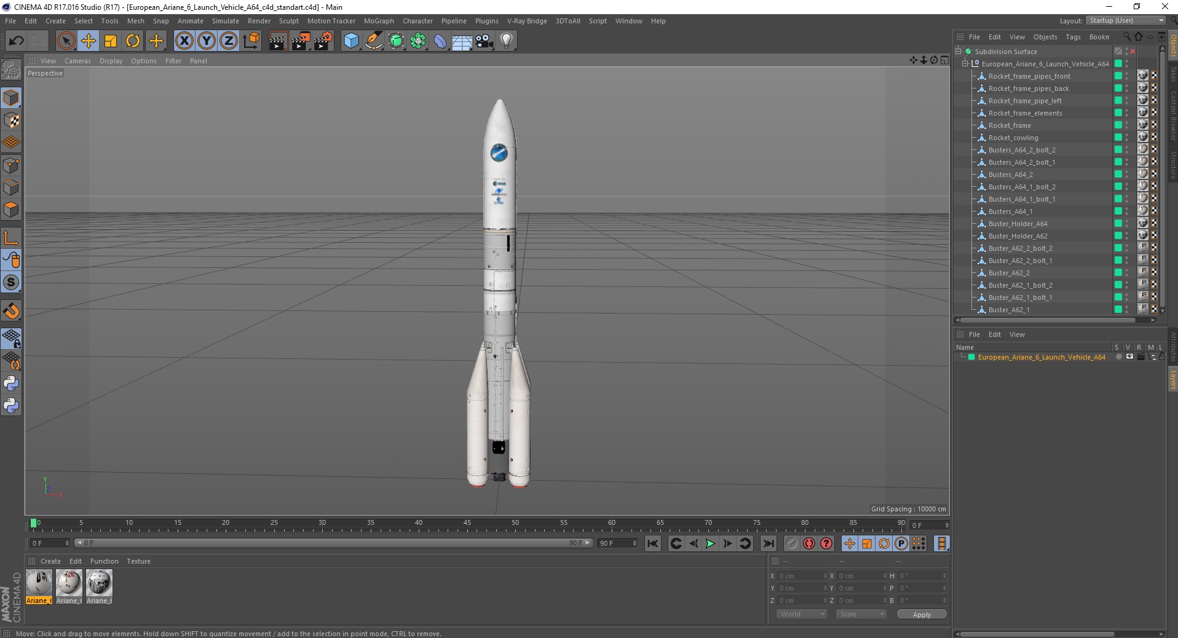Click Make Editable icon
Screen dimensions: 1178x638
click(11, 70)
